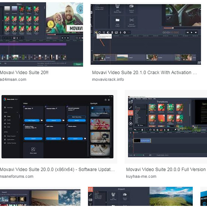Open the bottom row thumbnail showing Import panel
Image resolution: width=207 pixels, height=207 pixels.
point(140,197)
